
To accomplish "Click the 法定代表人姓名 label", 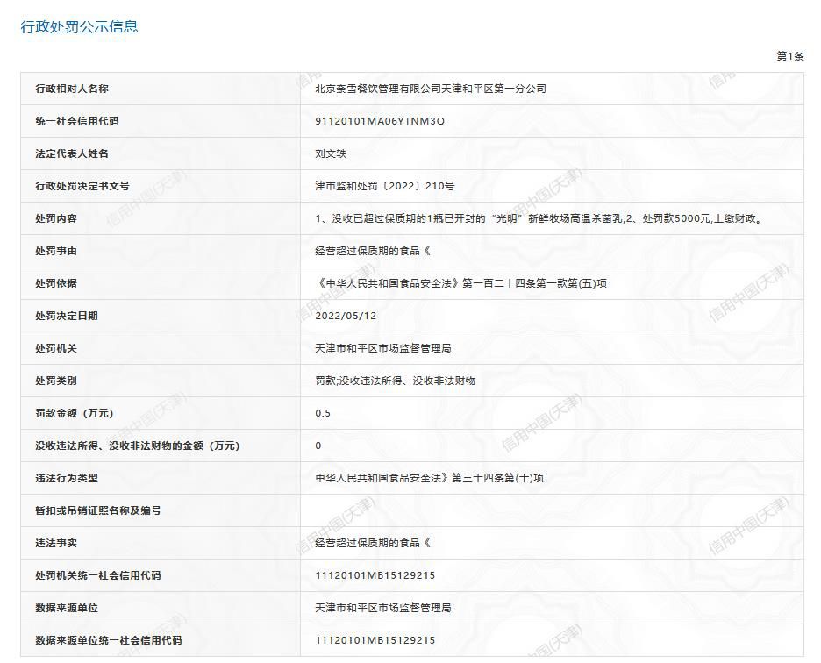I will pos(72,153).
